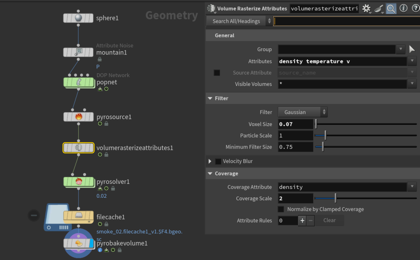Click the smoke_02.filecache1 file path text
The height and width of the screenshot is (260, 420).
click(x=139, y=232)
